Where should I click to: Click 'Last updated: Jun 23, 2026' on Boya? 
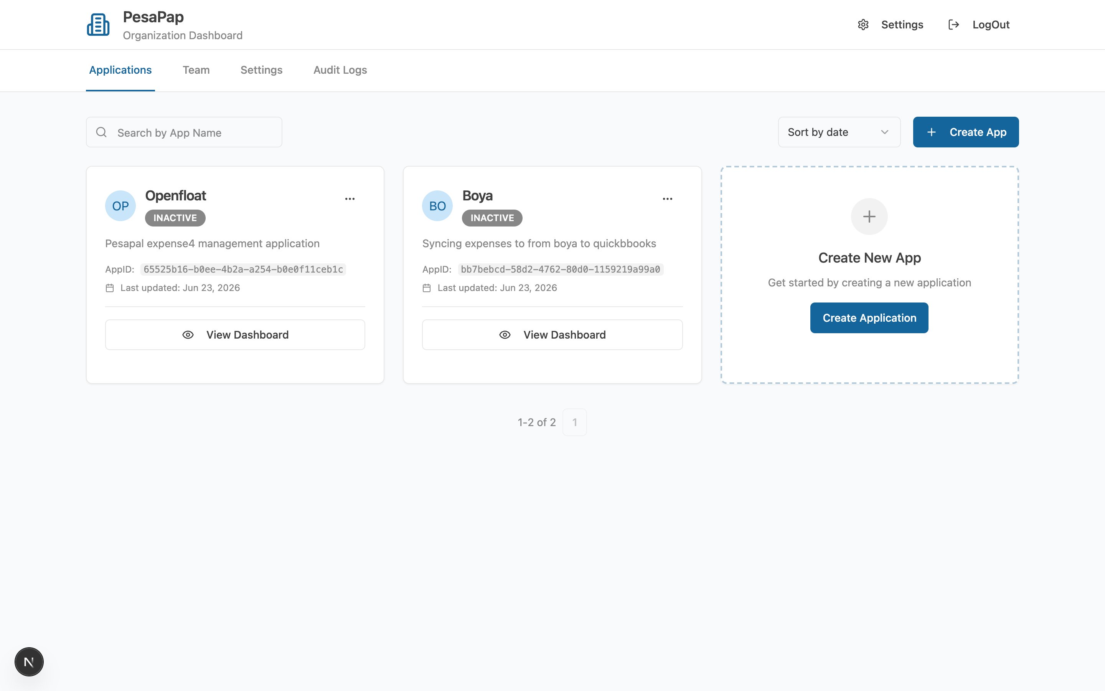click(497, 288)
